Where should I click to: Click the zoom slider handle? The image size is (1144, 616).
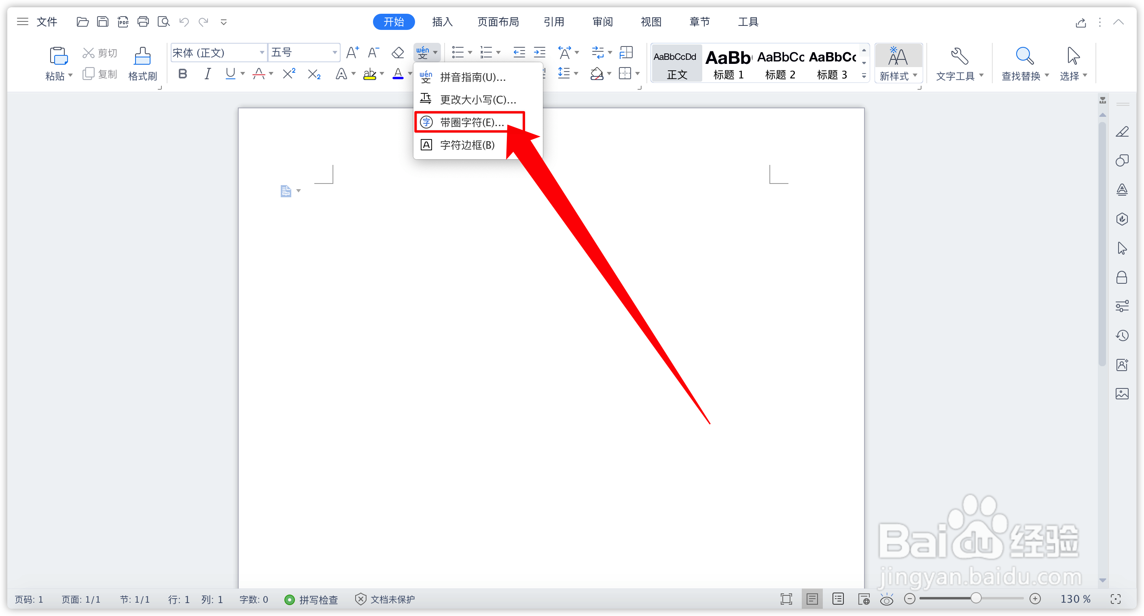click(976, 599)
